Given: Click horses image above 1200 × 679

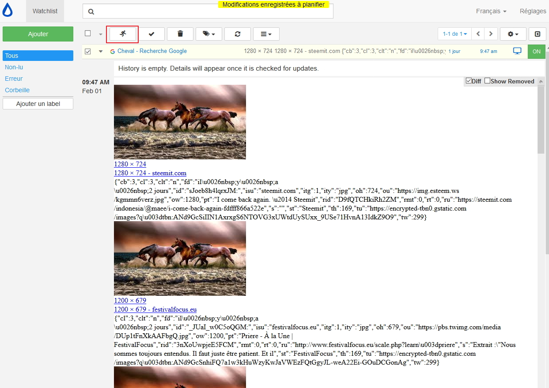Looking at the screenshot, I should tap(180, 258).
